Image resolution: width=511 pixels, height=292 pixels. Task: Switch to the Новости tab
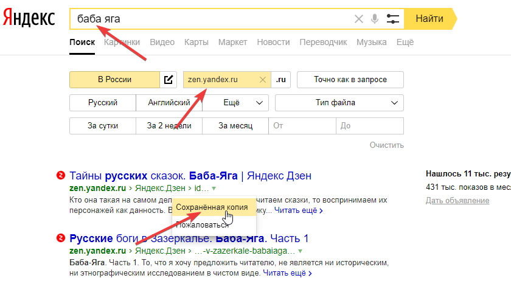tap(273, 42)
